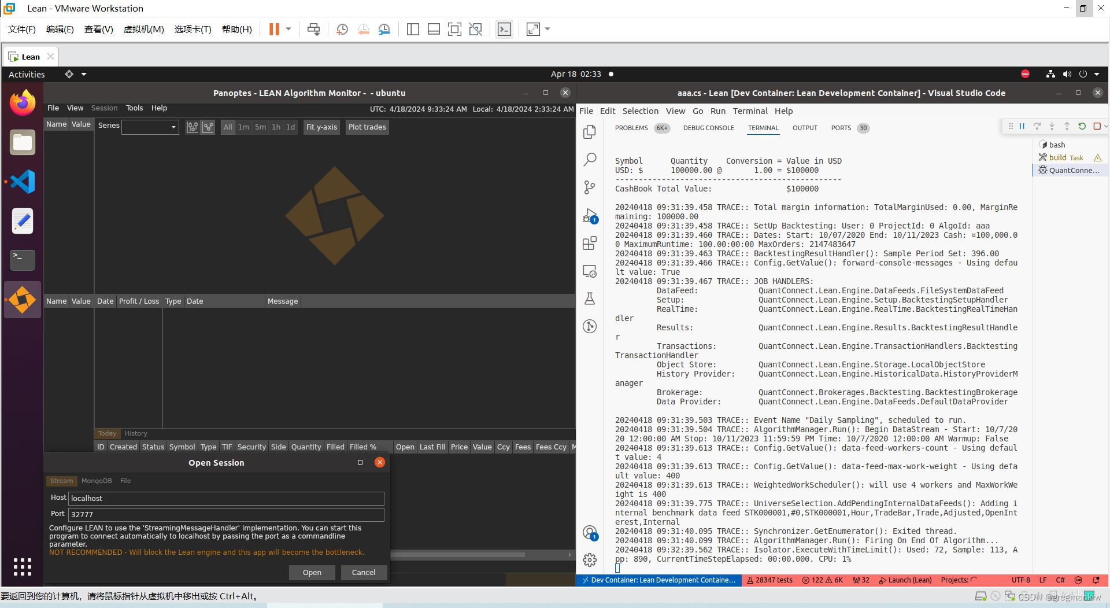This screenshot has width=1110, height=608.
Task: Open VS Code Run and Debug view
Action: point(590,216)
